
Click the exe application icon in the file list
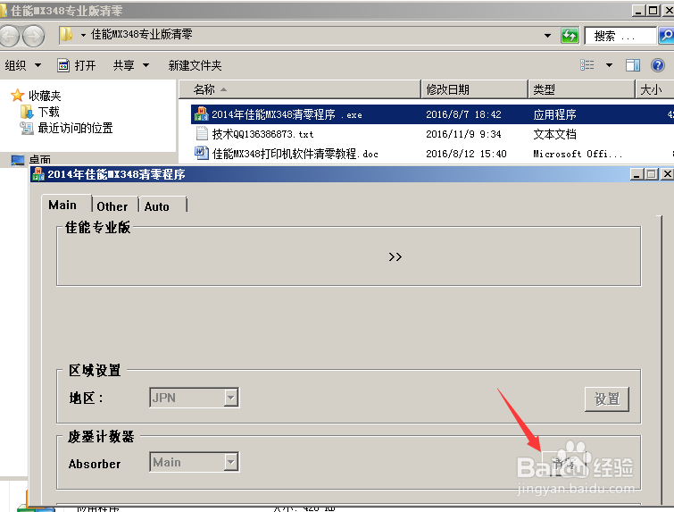pyautogui.click(x=201, y=114)
